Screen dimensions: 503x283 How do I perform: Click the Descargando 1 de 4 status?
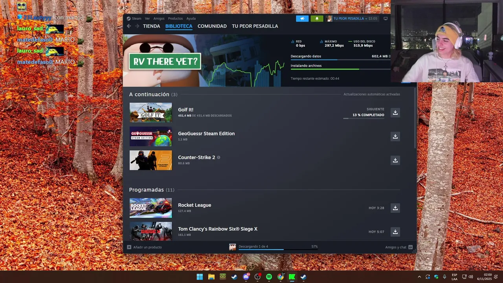pyautogui.click(x=253, y=246)
